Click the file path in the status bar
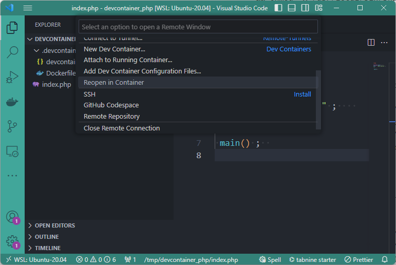396x265 pixels. click(x=191, y=260)
